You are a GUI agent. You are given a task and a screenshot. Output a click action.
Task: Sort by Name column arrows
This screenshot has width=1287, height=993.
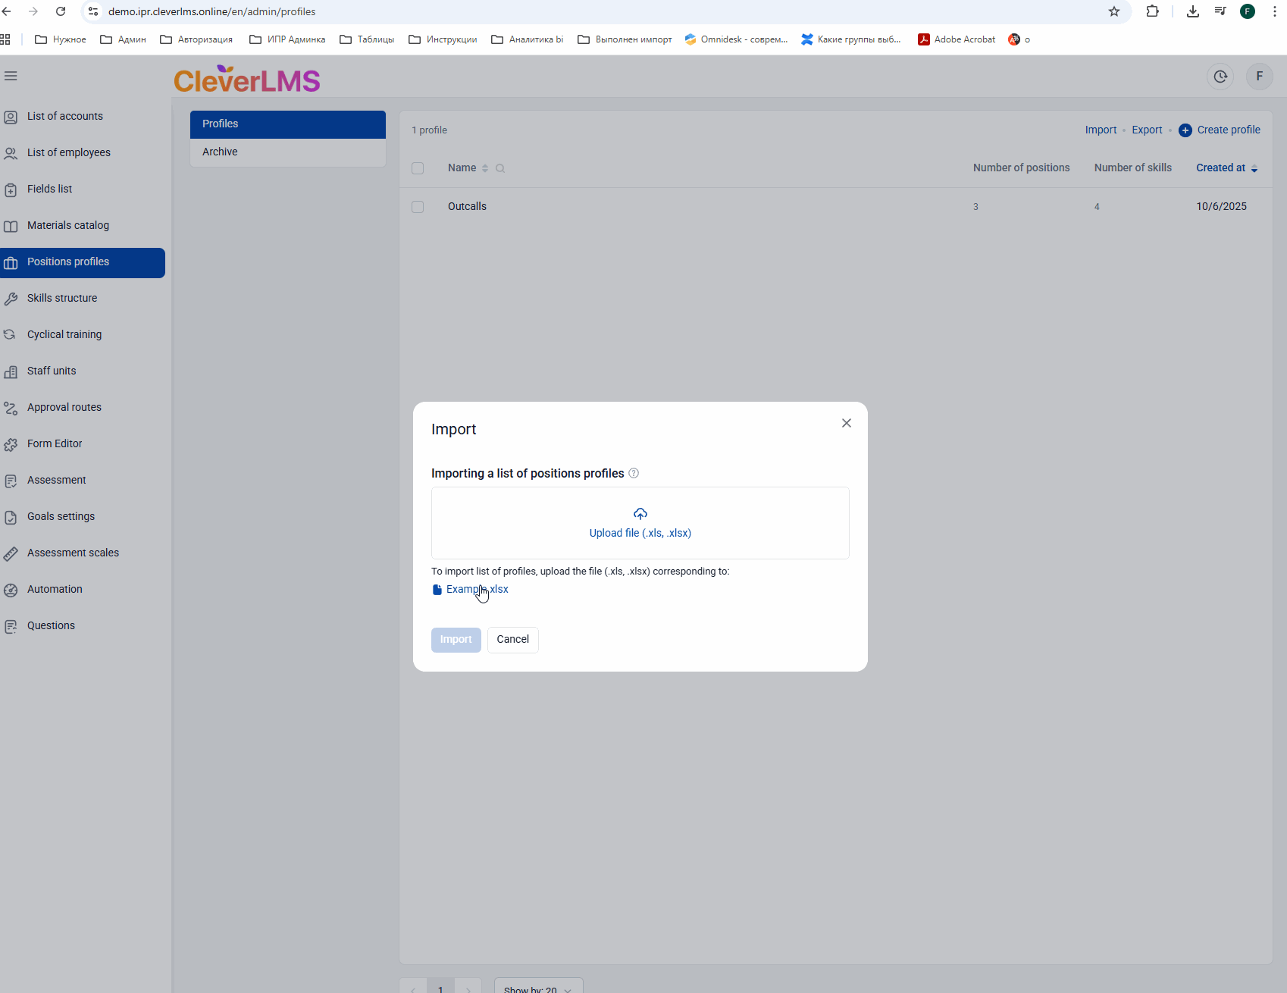pyautogui.click(x=485, y=168)
